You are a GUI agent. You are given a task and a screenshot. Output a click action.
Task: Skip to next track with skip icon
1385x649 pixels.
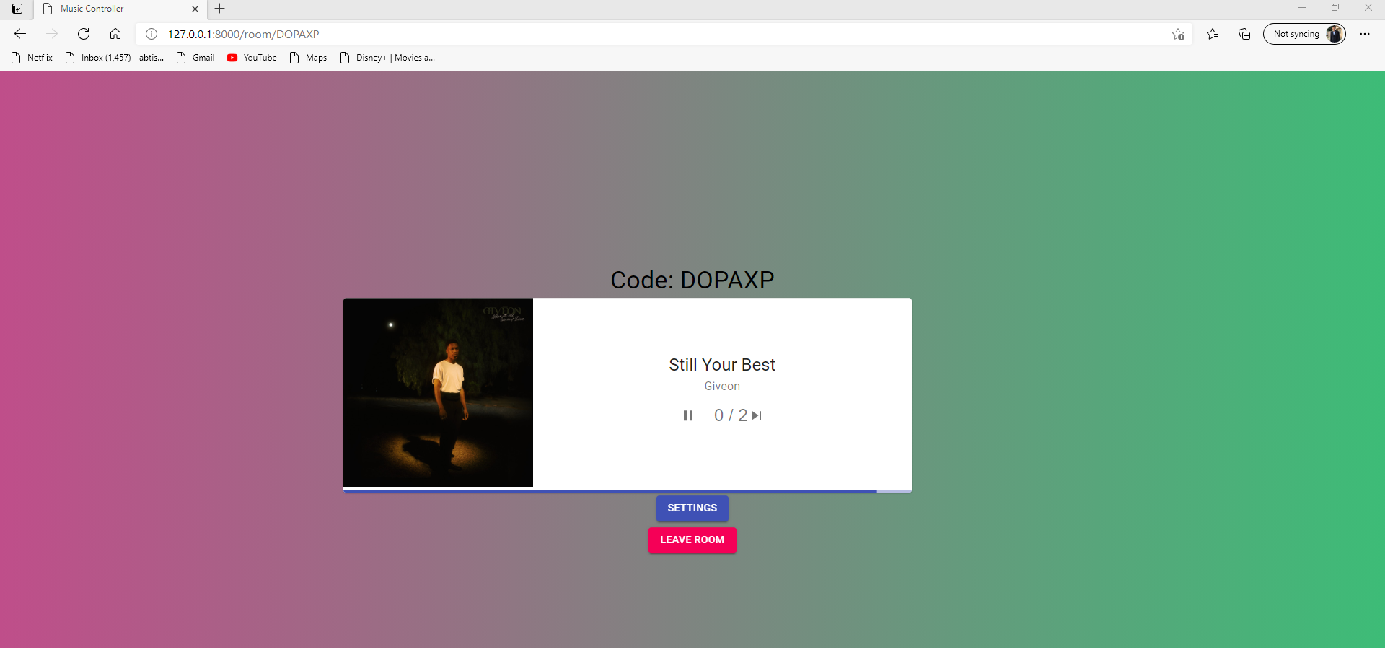[x=757, y=415]
